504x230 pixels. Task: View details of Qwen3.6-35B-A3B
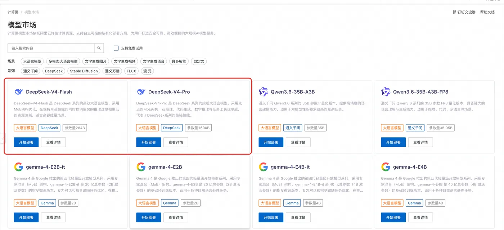coord(298,142)
